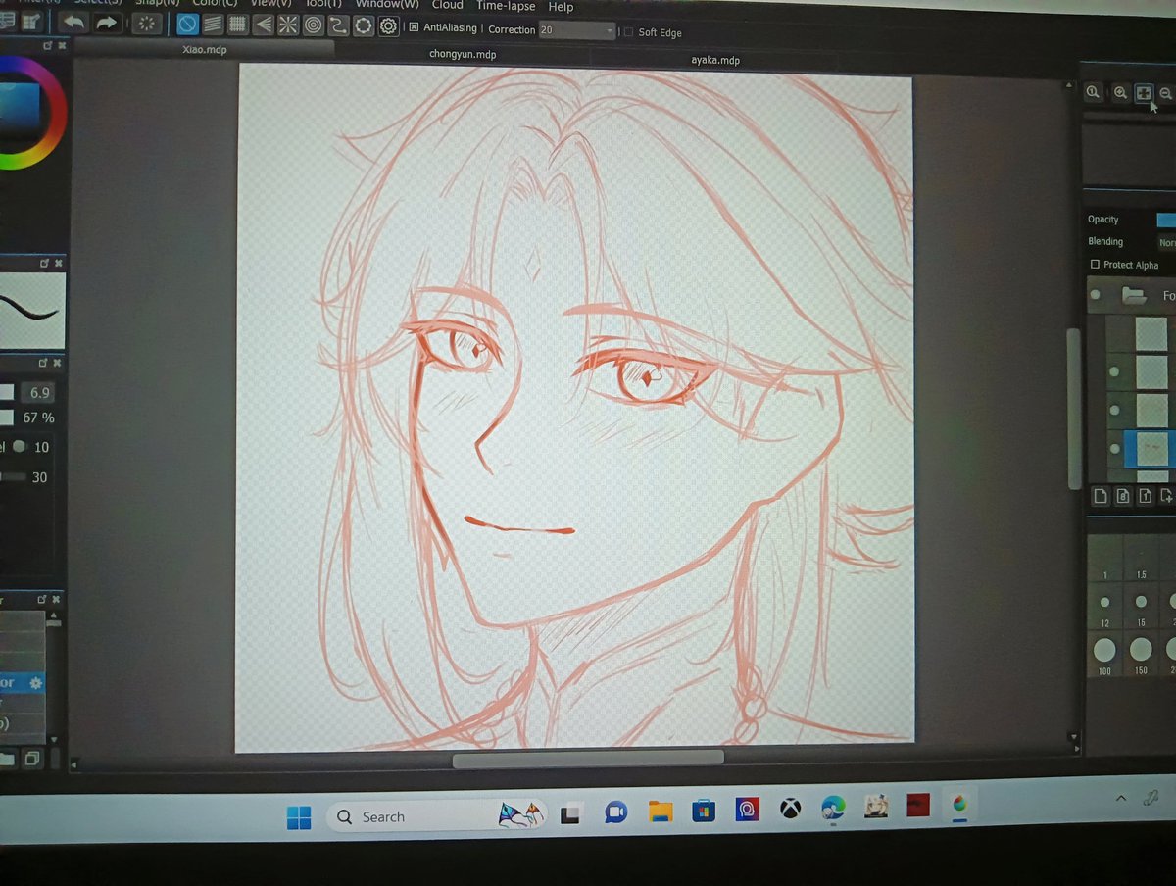Open the Cloud menu

point(447,5)
